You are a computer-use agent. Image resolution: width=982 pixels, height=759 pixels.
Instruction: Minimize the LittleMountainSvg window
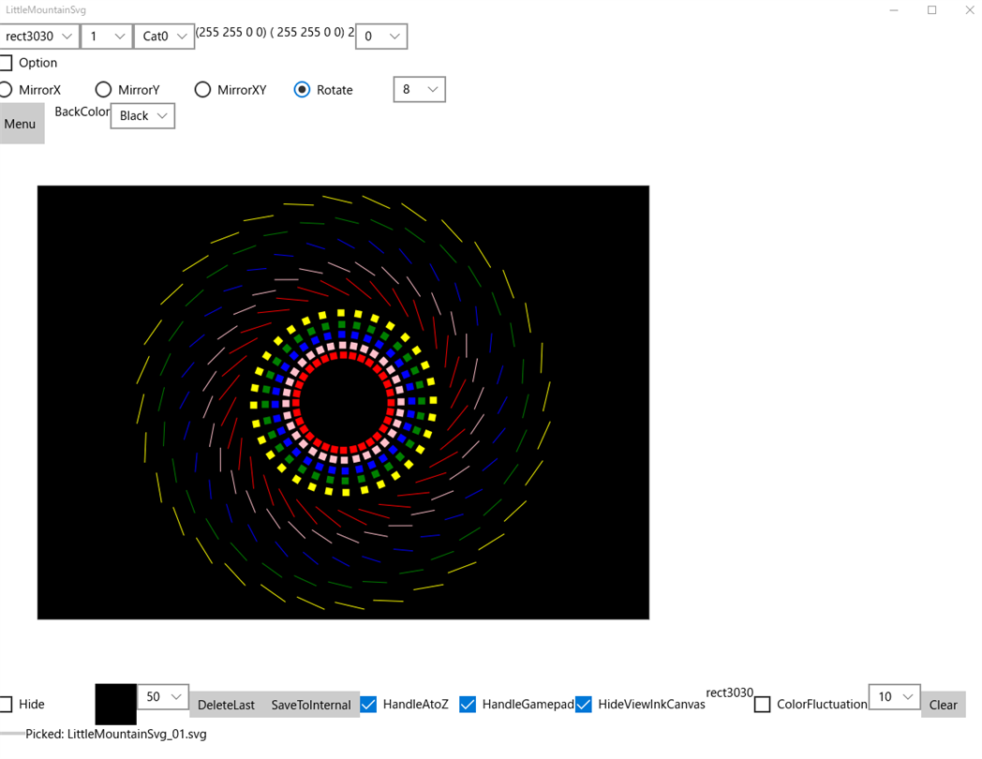894,10
